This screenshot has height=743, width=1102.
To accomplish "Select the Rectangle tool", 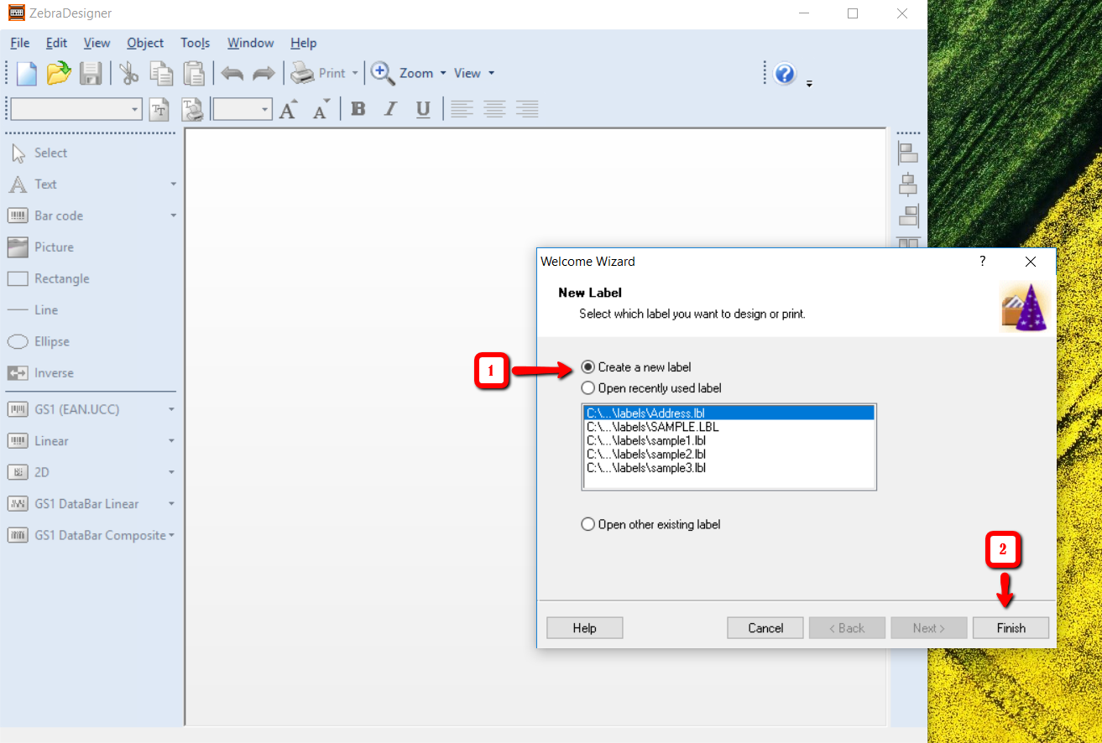I will [x=49, y=278].
